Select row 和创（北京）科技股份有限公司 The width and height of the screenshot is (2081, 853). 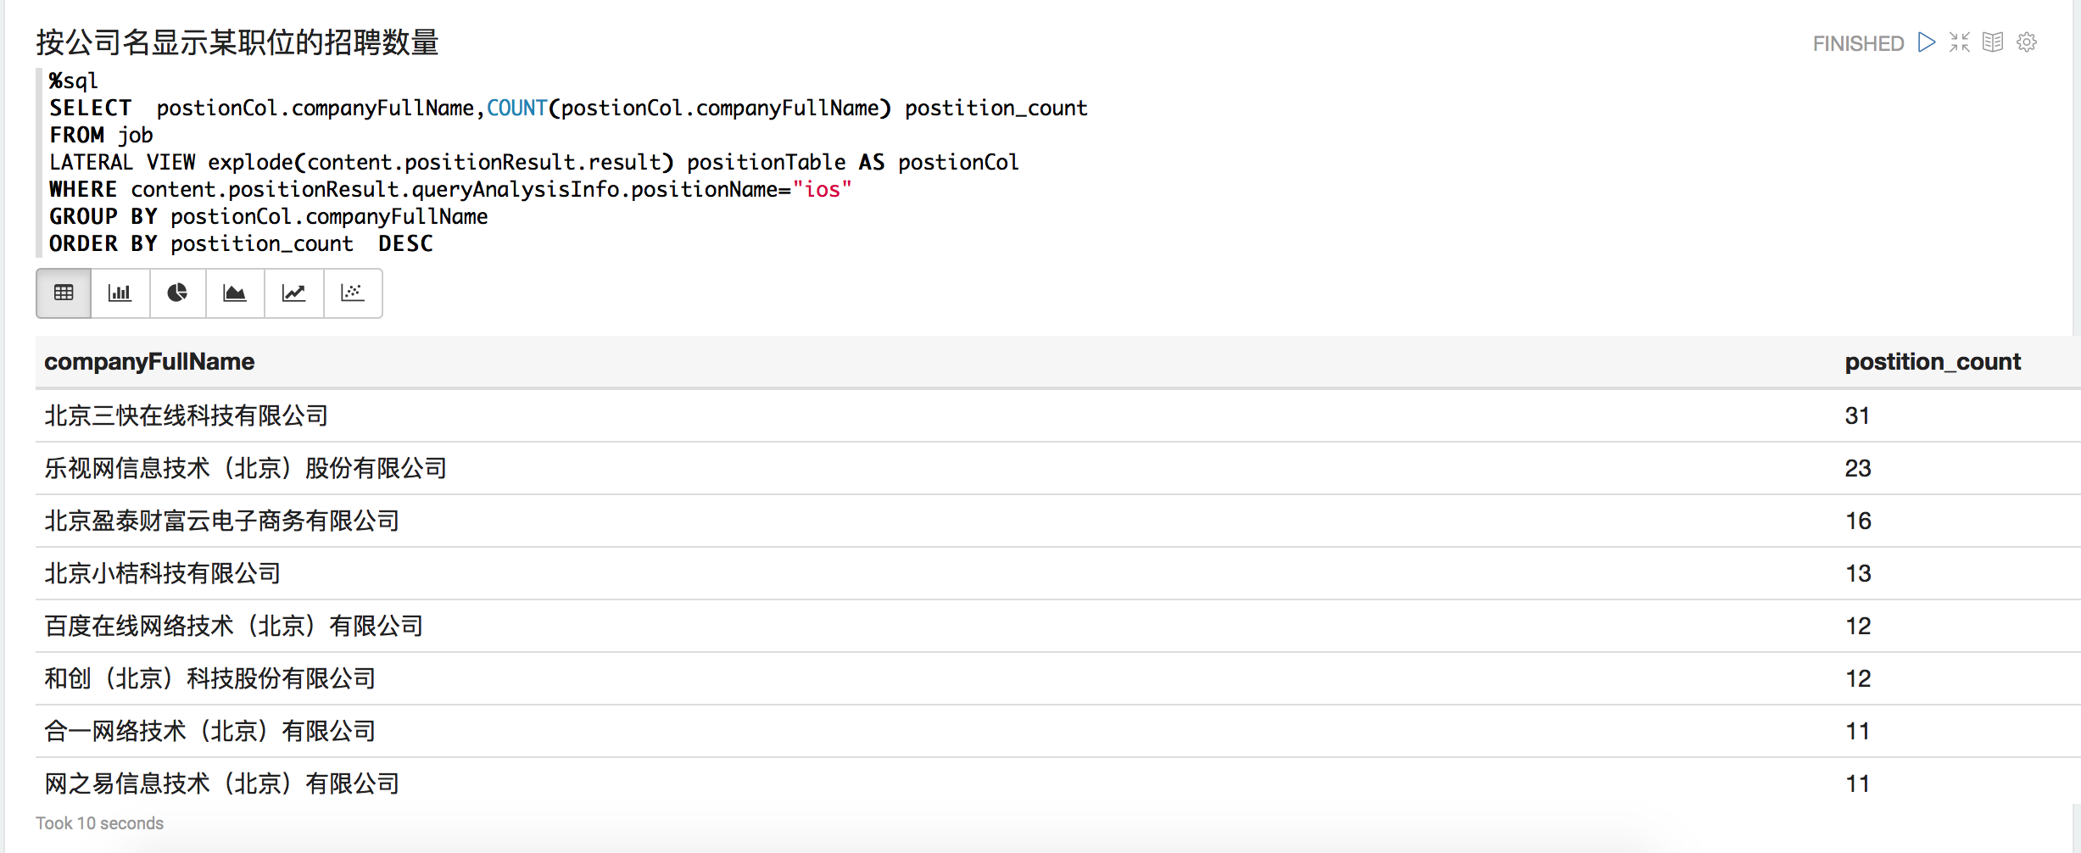(1057, 678)
